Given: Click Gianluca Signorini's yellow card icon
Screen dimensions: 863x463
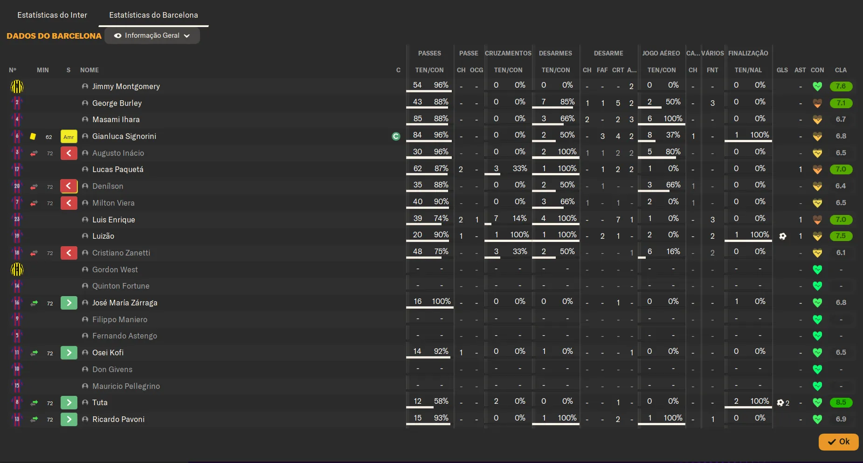Looking at the screenshot, I should click(x=33, y=136).
